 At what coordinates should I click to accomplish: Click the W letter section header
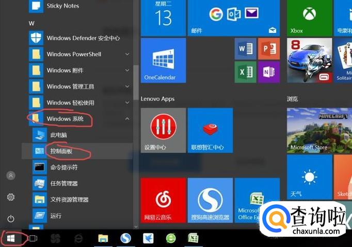(x=31, y=23)
